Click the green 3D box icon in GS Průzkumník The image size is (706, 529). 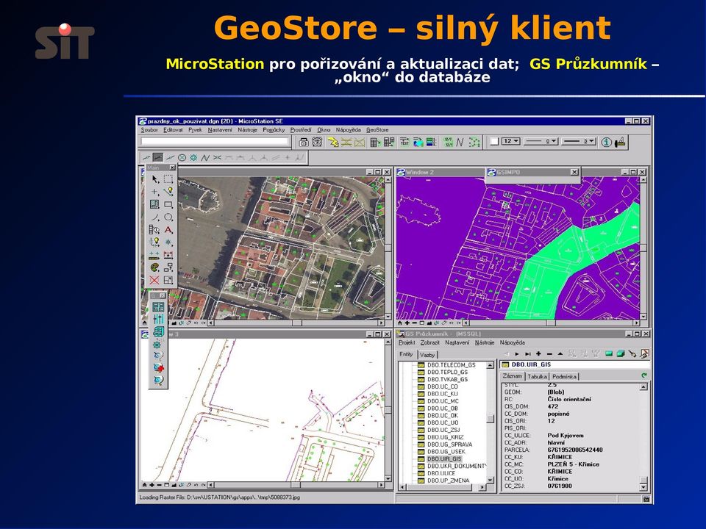point(621,354)
